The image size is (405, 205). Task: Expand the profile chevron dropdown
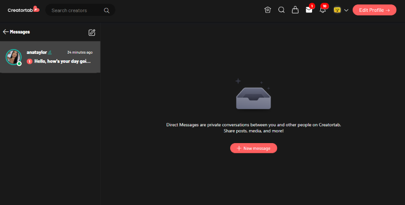click(346, 10)
